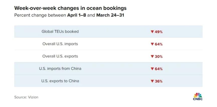Click the Overall U.S. exports label
This screenshot has width=217, height=107.
(60, 56)
